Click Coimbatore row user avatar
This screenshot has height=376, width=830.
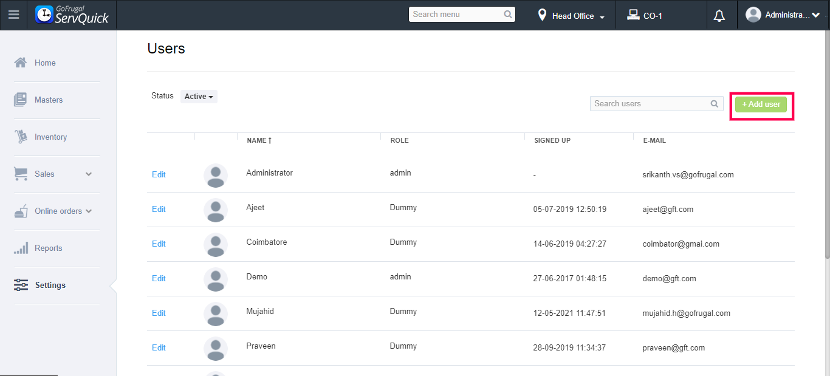pos(216,245)
